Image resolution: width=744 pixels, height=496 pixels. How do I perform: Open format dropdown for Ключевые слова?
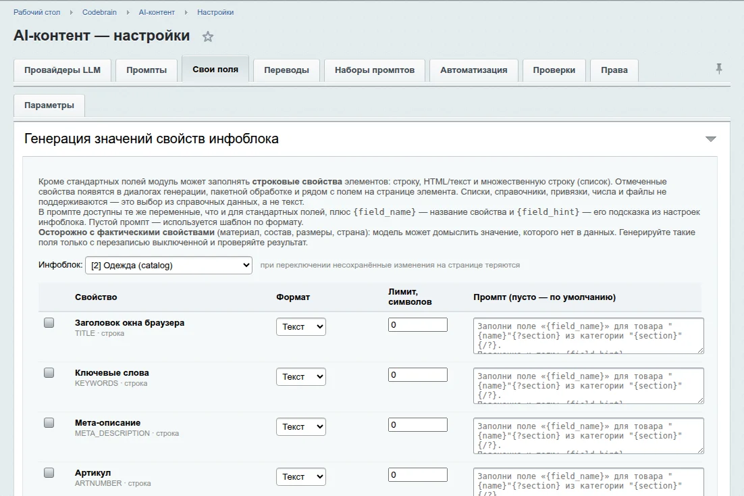click(301, 376)
